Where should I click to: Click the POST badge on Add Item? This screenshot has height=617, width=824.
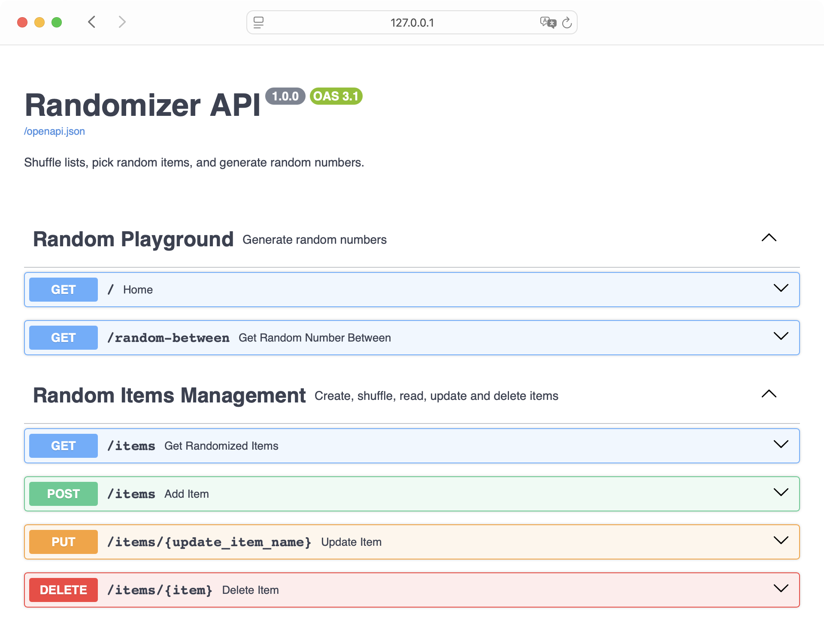point(63,493)
